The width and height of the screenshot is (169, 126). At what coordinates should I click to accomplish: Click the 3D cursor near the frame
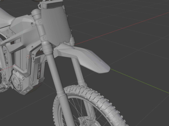(28, 57)
